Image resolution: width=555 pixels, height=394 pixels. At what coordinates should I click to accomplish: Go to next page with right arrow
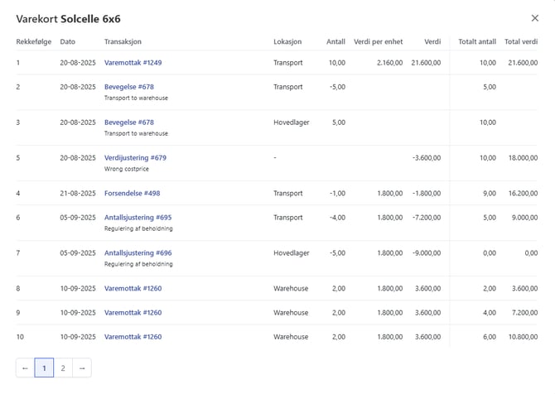coord(81,368)
